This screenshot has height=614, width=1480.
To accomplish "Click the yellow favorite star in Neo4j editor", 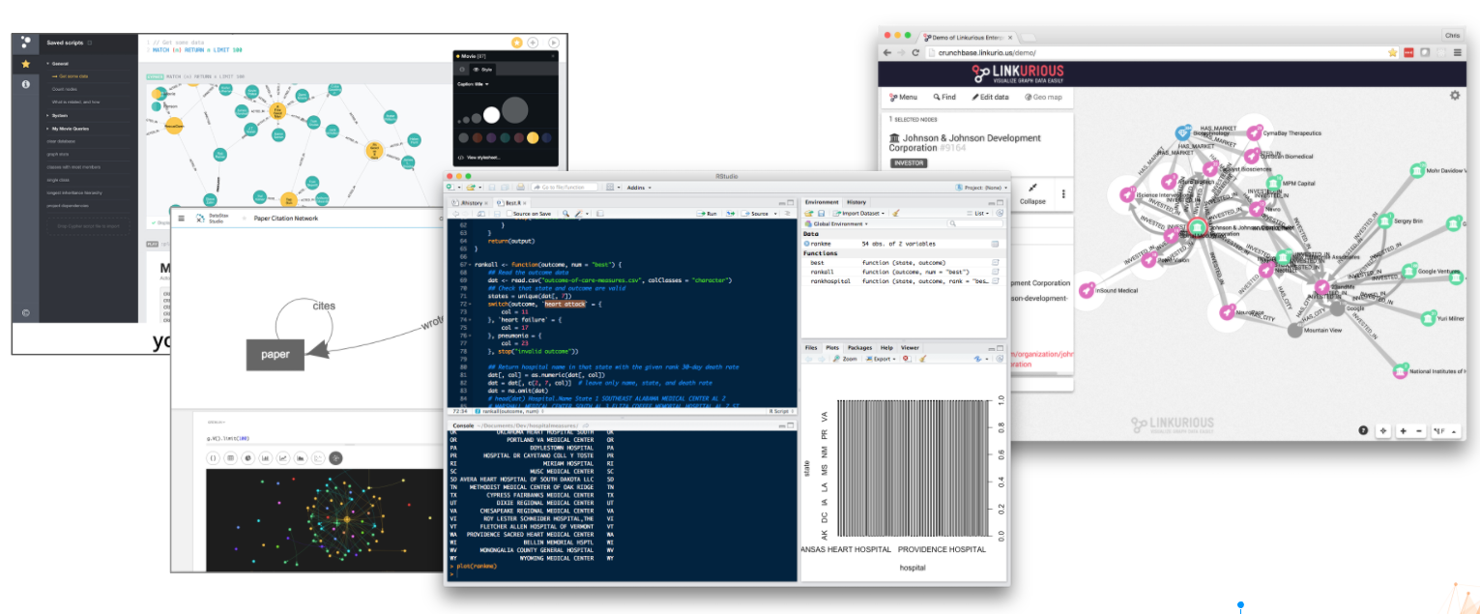I will (x=517, y=43).
